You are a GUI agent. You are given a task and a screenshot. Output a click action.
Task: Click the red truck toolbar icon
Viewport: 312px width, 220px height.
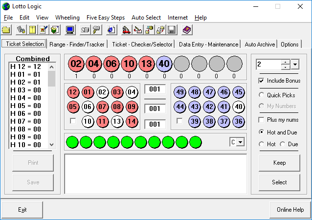pyautogui.click(x=126, y=30)
